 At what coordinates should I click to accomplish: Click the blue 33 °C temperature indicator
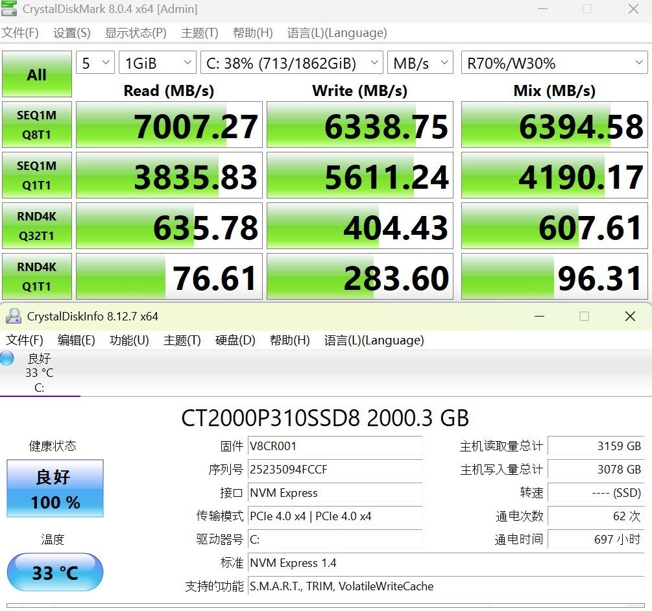tap(54, 572)
